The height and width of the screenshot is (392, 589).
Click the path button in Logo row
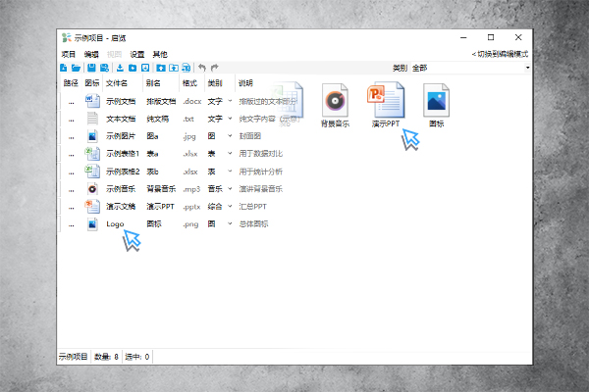72,224
